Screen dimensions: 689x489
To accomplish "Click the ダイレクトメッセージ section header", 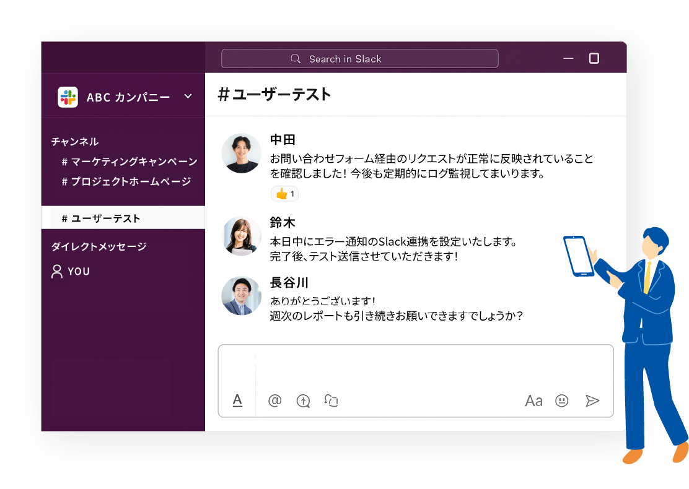I will pyautogui.click(x=99, y=246).
